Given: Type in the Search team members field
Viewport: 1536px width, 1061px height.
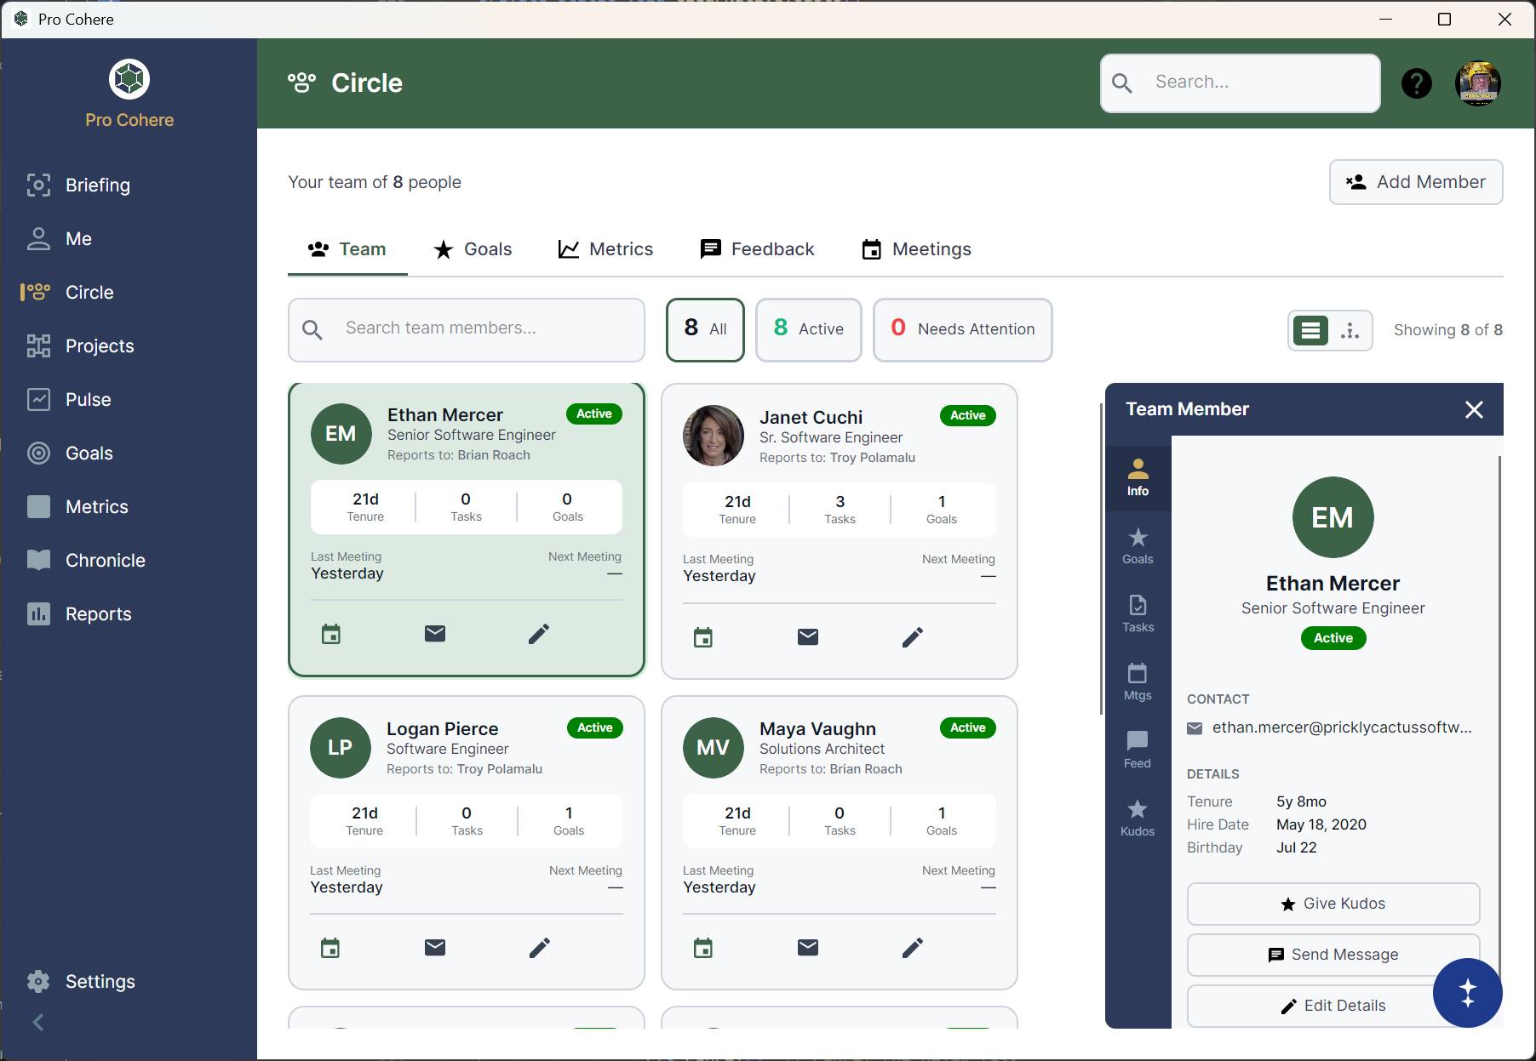Looking at the screenshot, I should 467,329.
